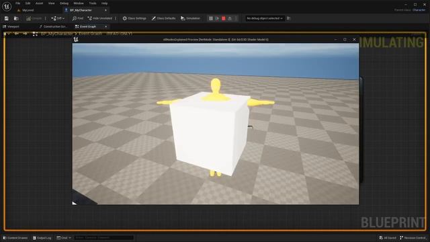Click the Simulation button
Screen dimensions: 430x242
190,18
